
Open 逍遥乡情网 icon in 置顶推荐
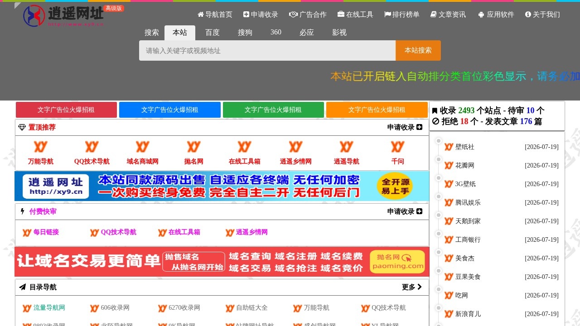[x=296, y=153]
